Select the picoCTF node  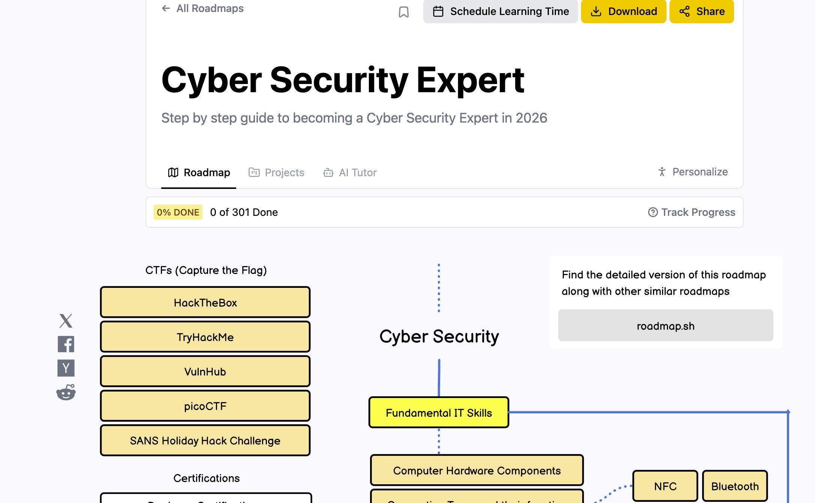pos(205,406)
